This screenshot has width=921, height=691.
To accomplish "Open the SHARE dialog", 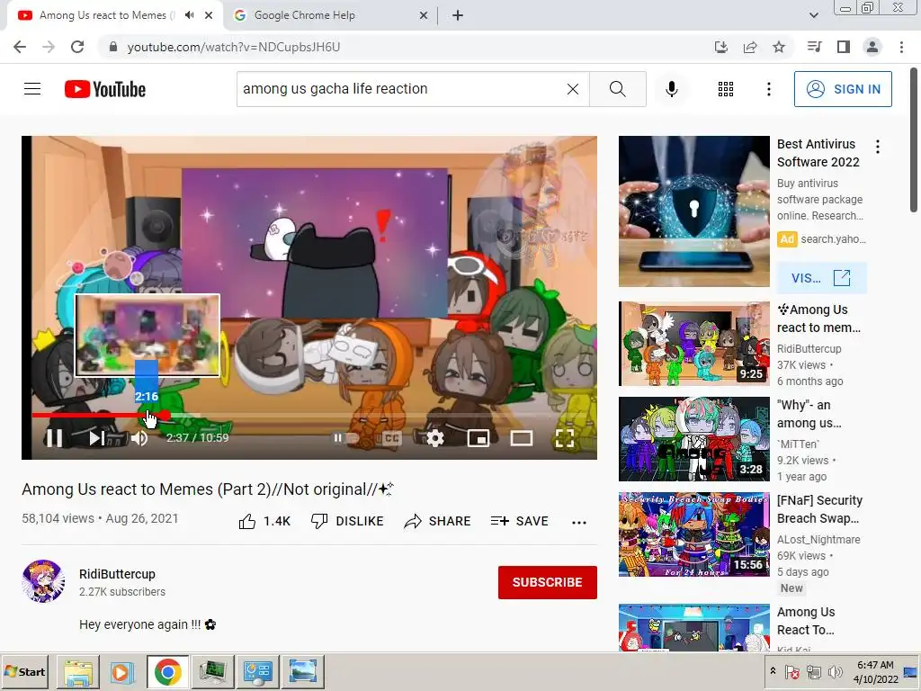I will pos(438,521).
